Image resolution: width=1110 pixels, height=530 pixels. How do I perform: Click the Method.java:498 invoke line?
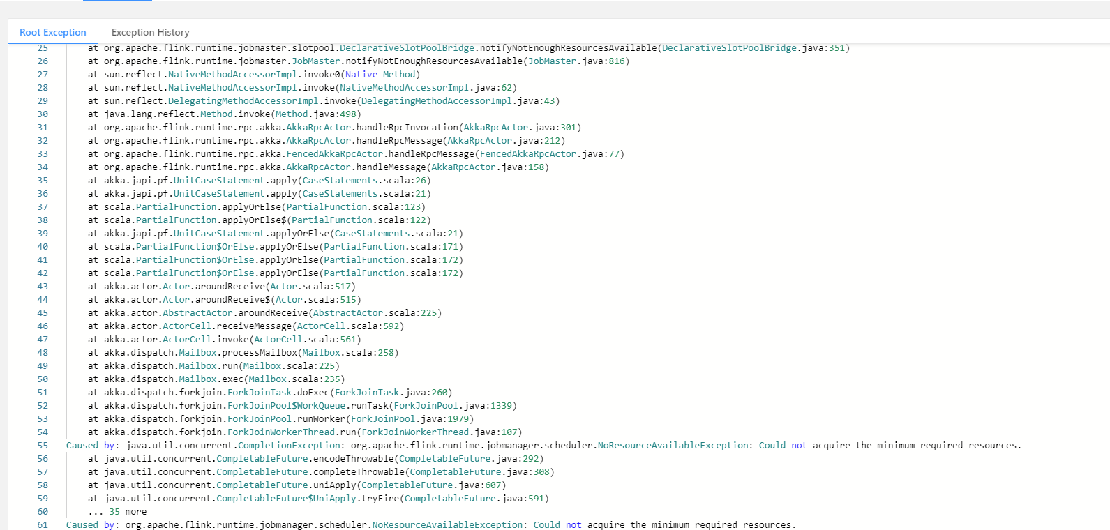(224, 114)
